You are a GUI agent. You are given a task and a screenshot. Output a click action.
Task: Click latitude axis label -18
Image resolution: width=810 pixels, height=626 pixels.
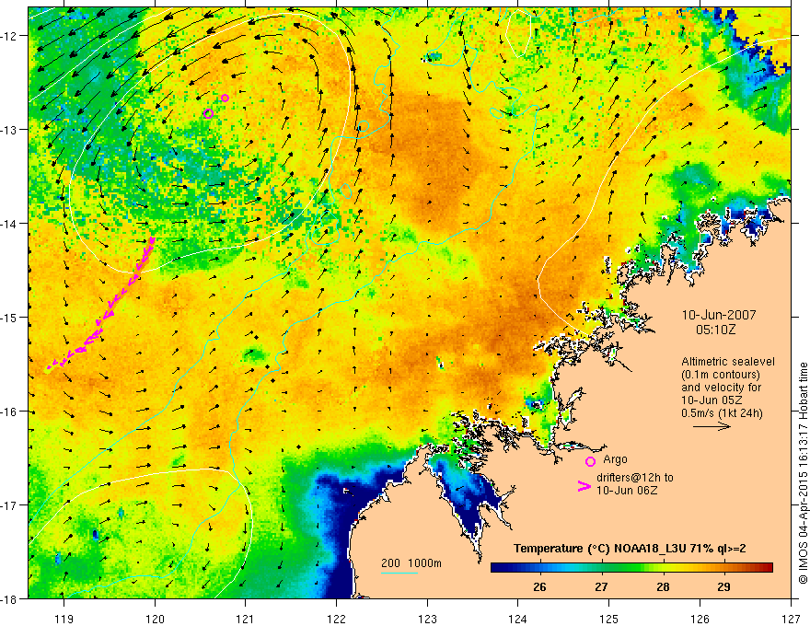pos(9,598)
